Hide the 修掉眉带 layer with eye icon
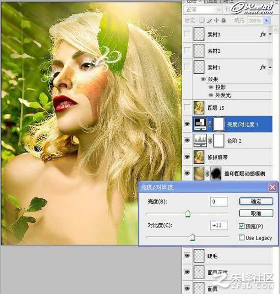280x294 pixels. click(x=187, y=157)
